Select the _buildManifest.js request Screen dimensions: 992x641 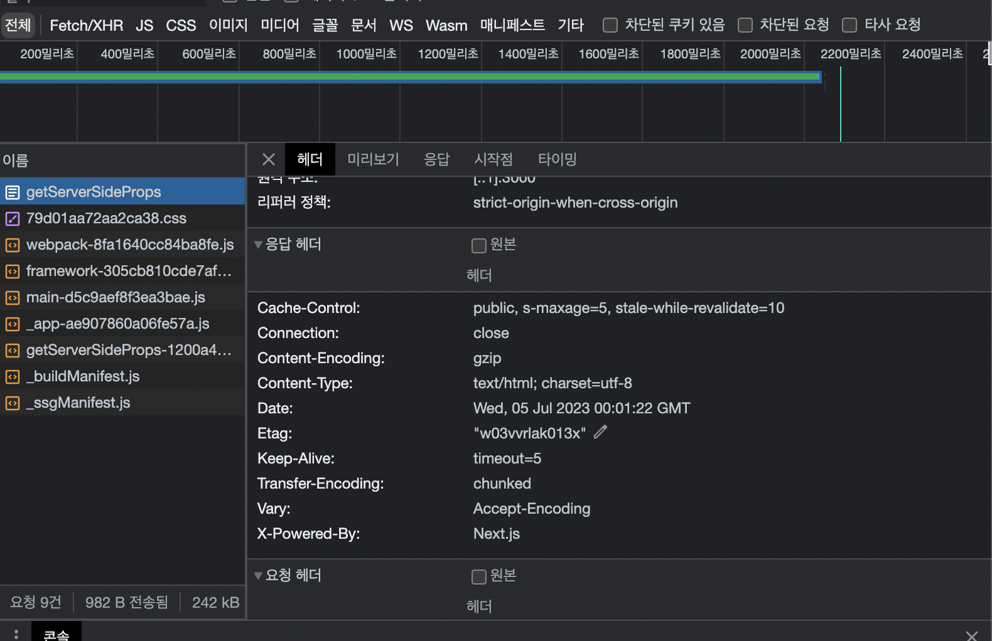click(122, 376)
